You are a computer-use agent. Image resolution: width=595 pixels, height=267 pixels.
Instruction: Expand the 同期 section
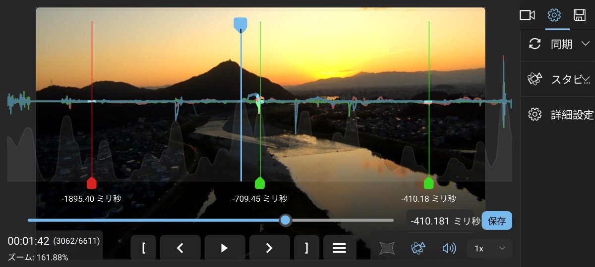pos(557,44)
